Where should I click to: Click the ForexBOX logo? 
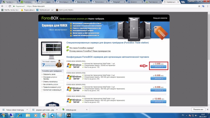pos(50,18)
